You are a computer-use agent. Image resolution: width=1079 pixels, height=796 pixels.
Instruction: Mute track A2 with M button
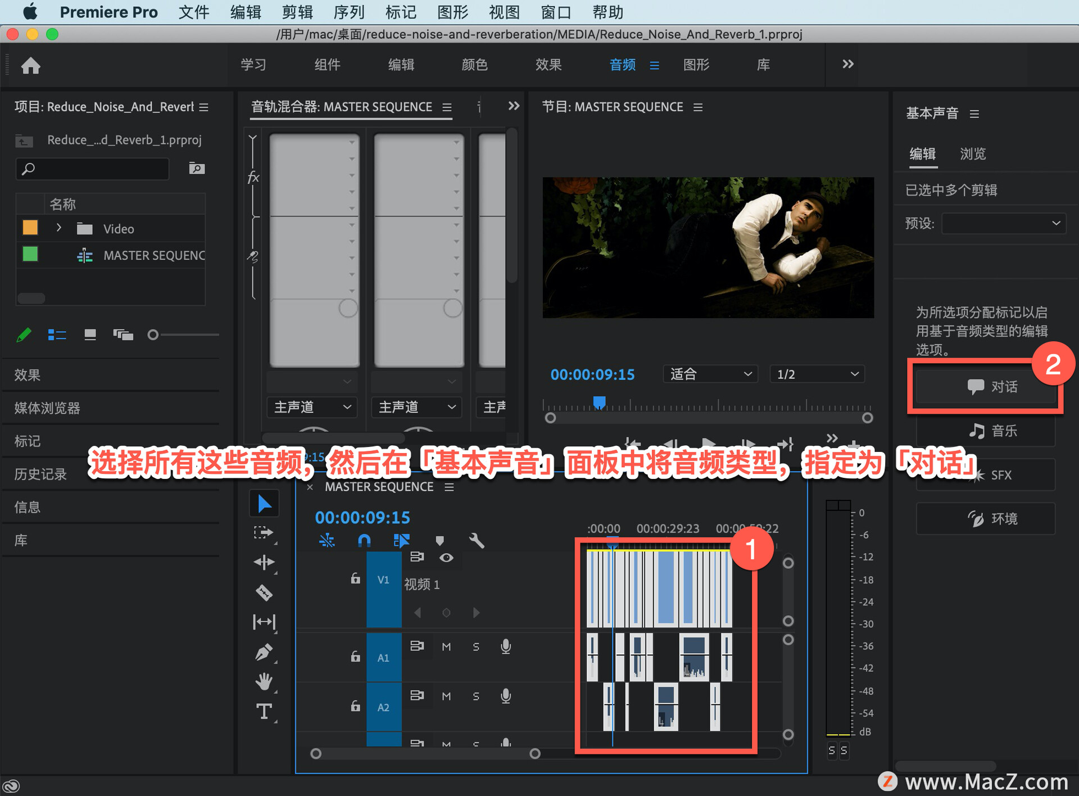click(x=446, y=696)
